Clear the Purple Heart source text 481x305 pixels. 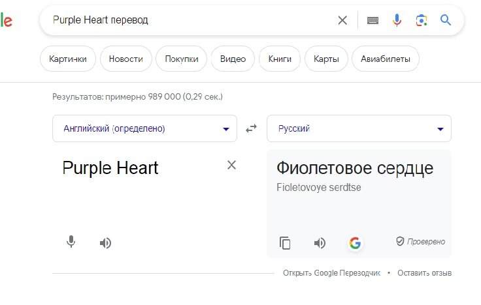pos(231,165)
